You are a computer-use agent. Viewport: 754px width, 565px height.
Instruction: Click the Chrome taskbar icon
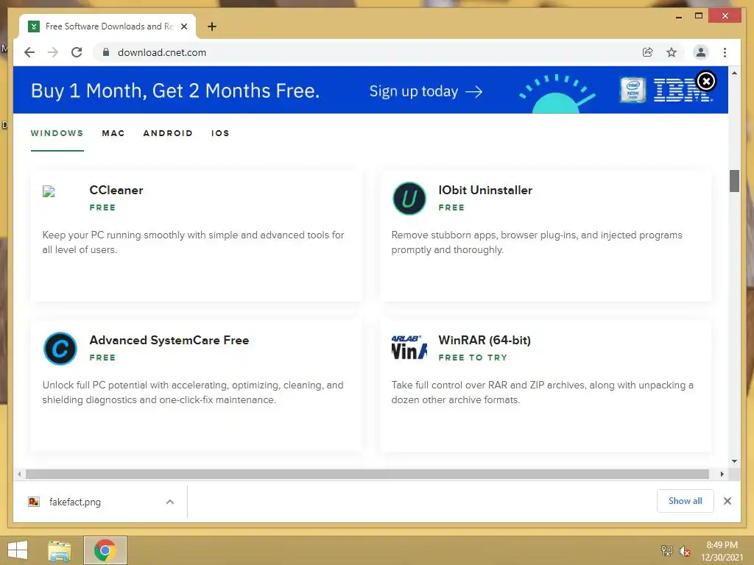click(105, 550)
